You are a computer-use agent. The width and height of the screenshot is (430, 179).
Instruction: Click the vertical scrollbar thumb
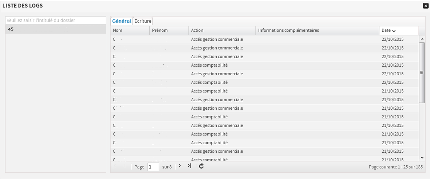(x=422, y=73)
